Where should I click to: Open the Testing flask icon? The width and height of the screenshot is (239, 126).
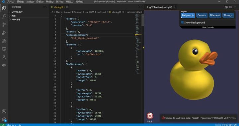coord(4,57)
